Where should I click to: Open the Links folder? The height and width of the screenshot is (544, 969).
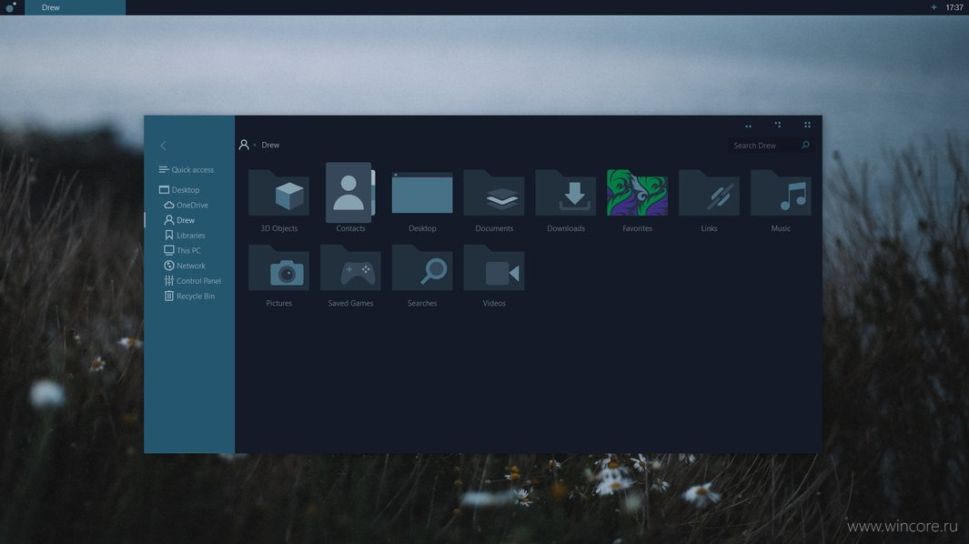(x=709, y=194)
